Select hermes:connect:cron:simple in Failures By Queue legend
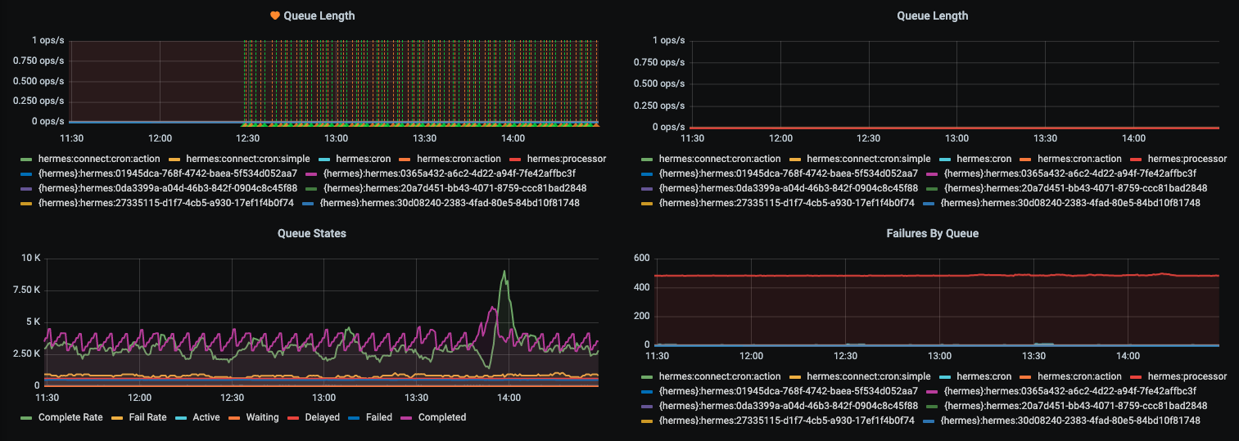This screenshot has height=441, width=1239. click(x=869, y=376)
